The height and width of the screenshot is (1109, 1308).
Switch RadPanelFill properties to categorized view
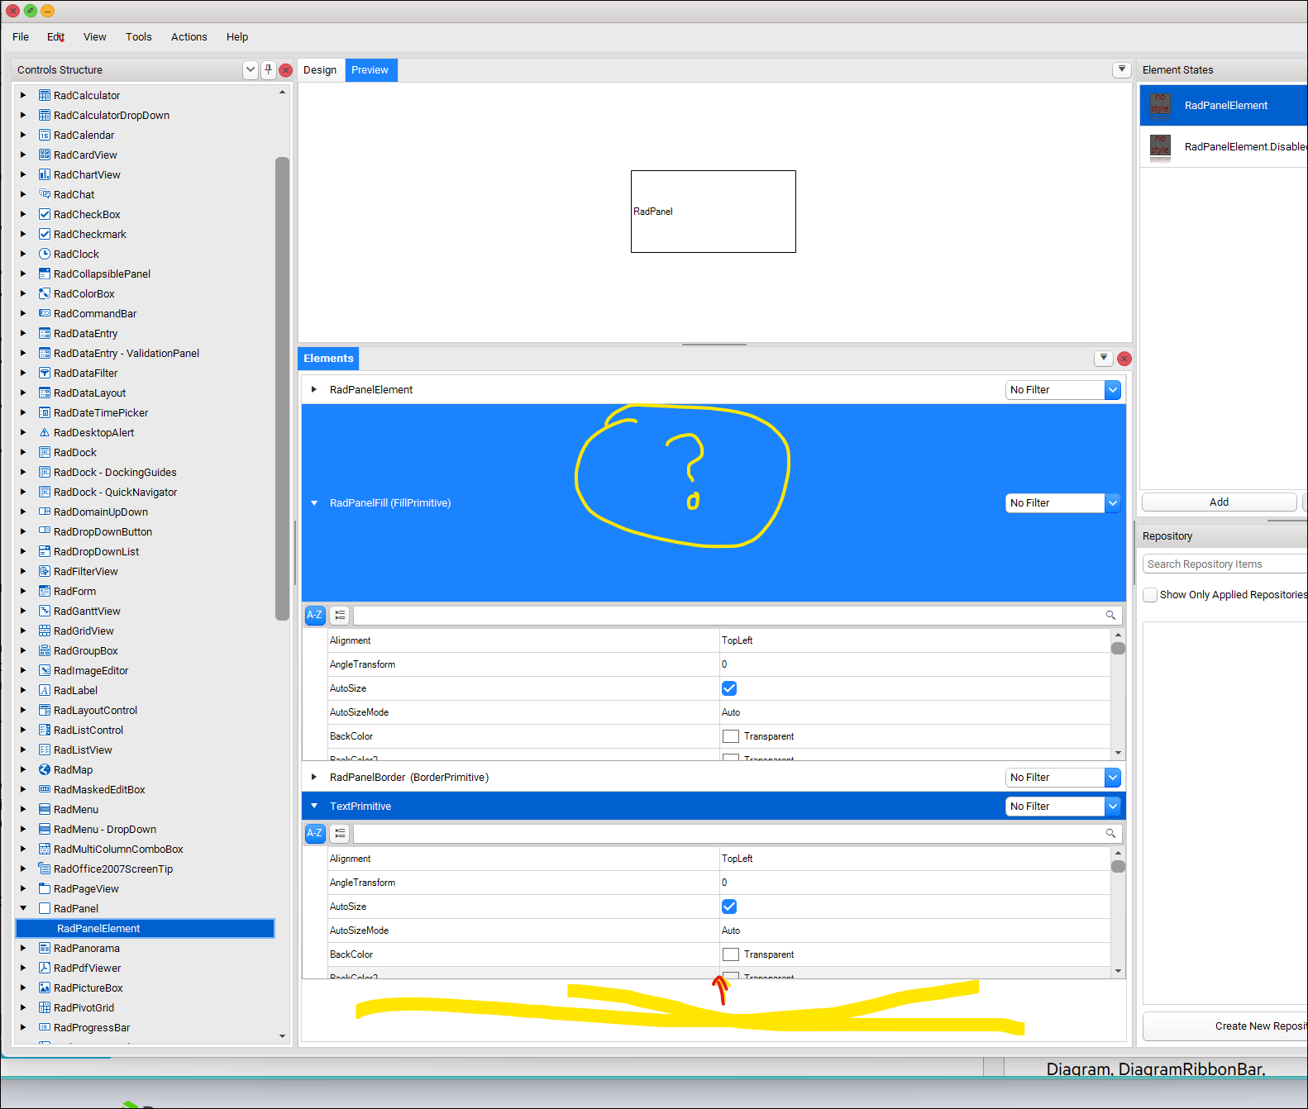(x=340, y=615)
